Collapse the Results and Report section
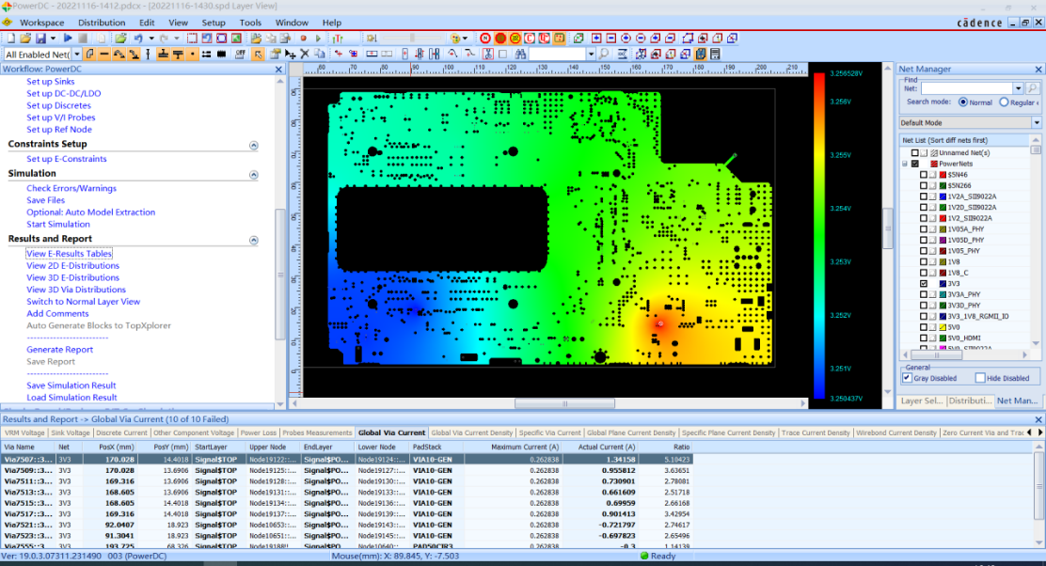 [x=253, y=240]
